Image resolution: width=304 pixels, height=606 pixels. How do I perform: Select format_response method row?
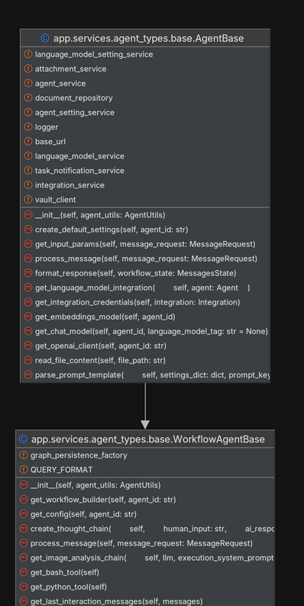[145, 273]
